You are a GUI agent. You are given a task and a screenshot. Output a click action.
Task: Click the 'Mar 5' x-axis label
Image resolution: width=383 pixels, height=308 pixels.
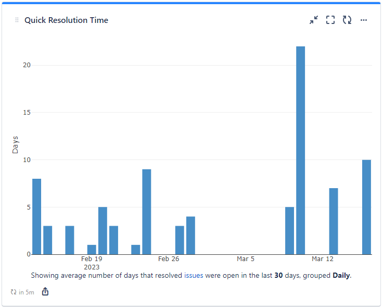point(246,259)
